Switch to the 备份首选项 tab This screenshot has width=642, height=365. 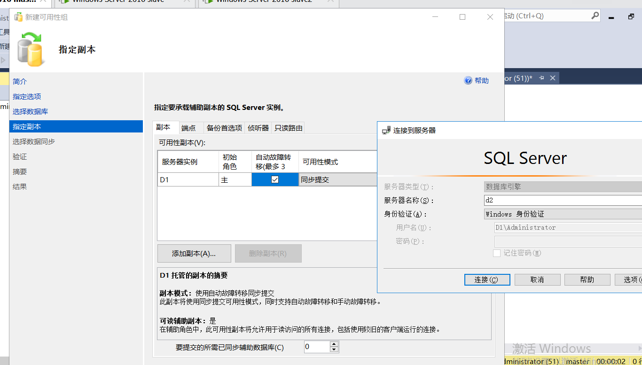pos(224,128)
